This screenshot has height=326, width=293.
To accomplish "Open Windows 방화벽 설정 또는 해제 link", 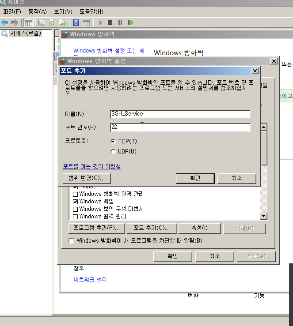I will pos(109,51).
